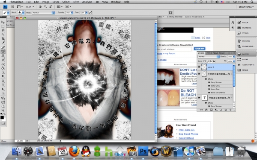Open the Arrange Documents dropdown
Viewport: 257px width, 160px height.
pyautogui.click(x=60, y=7)
